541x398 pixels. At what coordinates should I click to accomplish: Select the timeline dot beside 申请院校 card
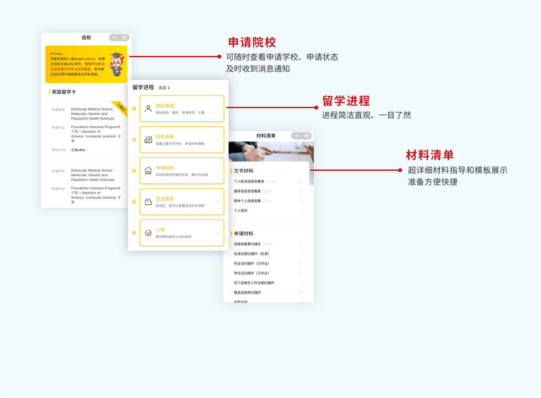(134, 171)
